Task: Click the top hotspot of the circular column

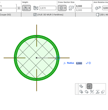Action: (37, 36)
